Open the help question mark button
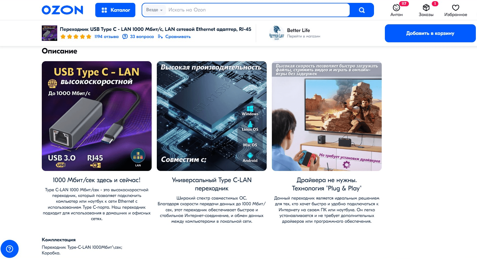The height and width of the screenshot is (259, 477). click(x=10, y=249)
